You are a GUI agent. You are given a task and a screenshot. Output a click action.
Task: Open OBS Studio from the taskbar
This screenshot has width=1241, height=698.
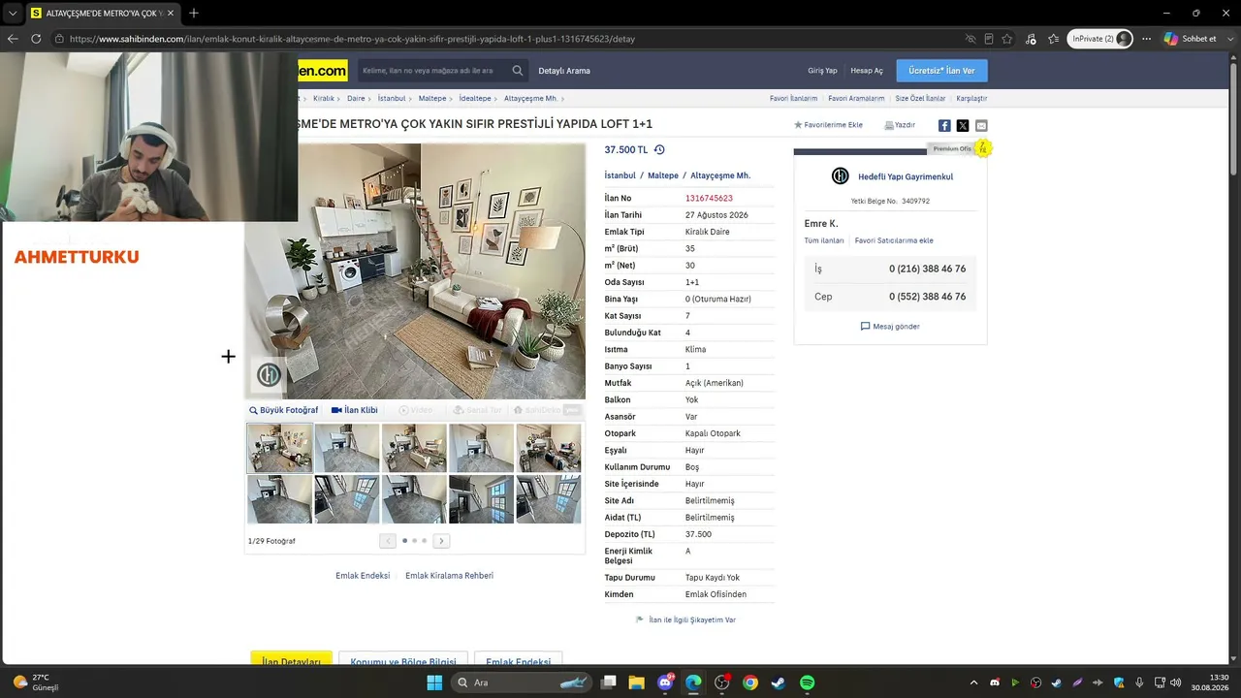tap(722, 682)
